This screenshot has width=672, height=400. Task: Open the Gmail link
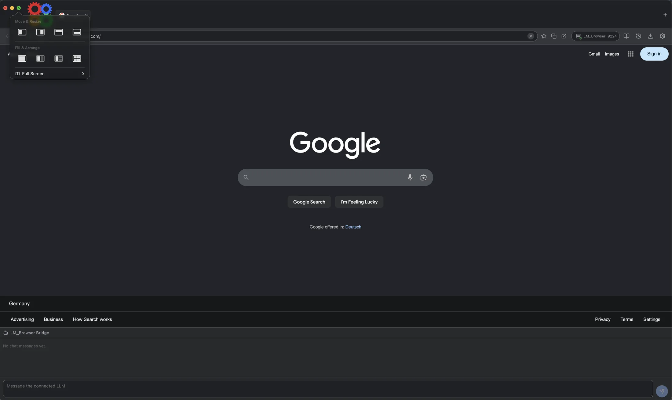tap(594, 54)
